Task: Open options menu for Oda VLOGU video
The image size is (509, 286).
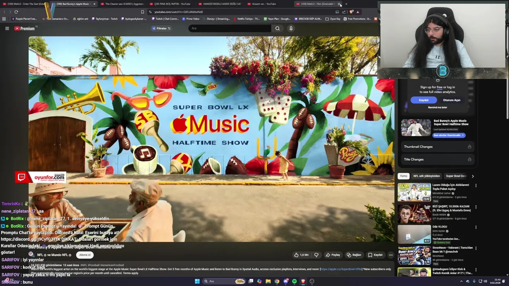Action: 476,227
